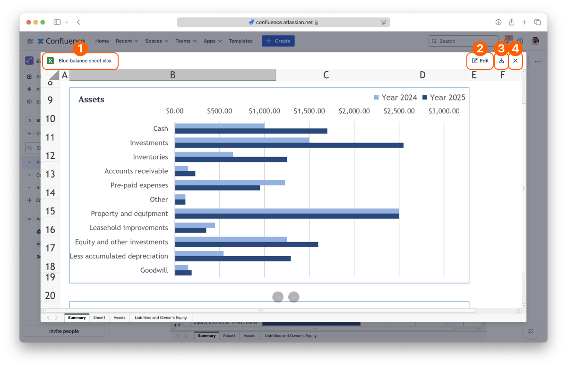567x368 pixels.
Task: Click the space avatar icon in sidebar
Action: click(x=29, y=61)
